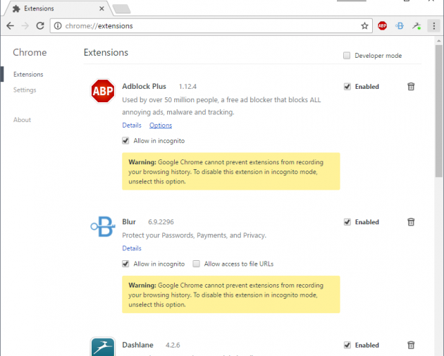Uncheck Allow in incognito for Adblock Plus
The image size is (444, 356).
[x=125, y=140]
